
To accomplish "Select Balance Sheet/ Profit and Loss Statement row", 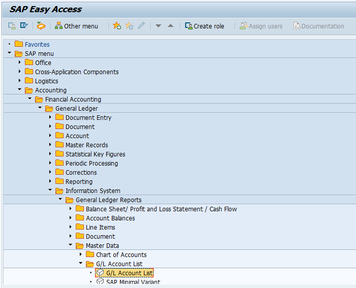I will (161, 209).
